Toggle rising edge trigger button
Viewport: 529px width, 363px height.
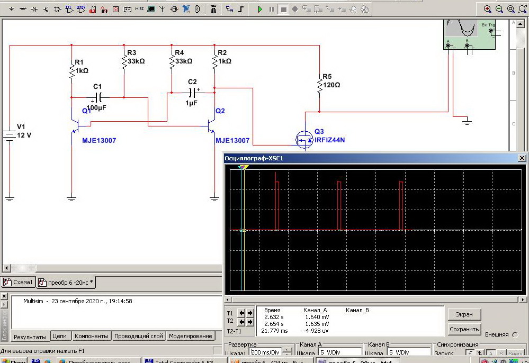pos(470,353)
